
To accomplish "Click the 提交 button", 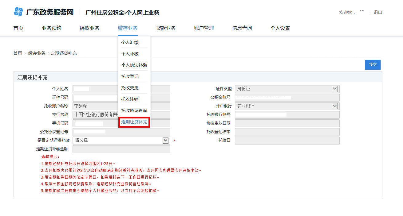I will pos(373,65).
